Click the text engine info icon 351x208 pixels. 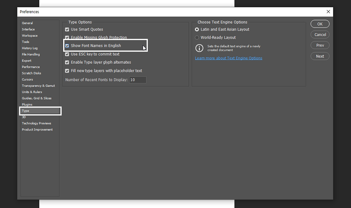point(199,48)
